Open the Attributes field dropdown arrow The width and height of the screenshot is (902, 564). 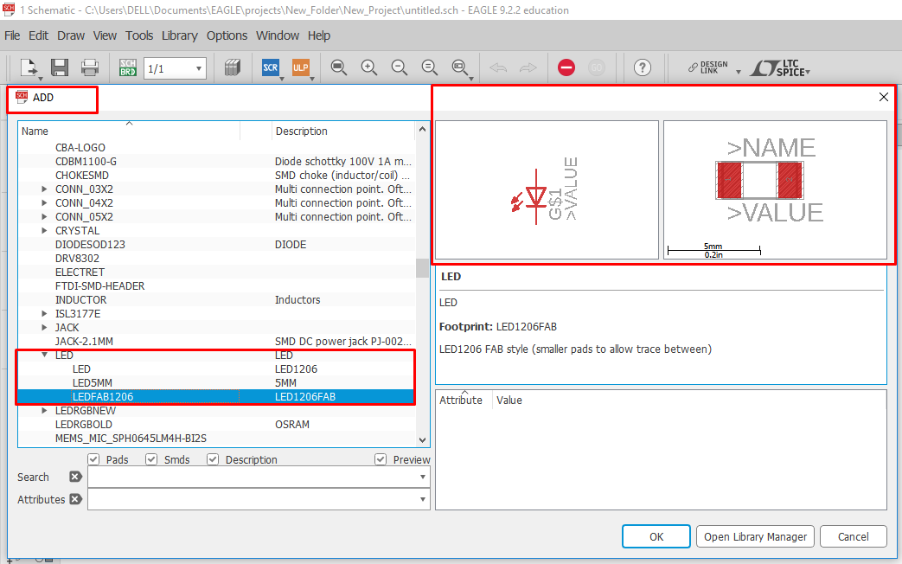(x=423, y=499)
